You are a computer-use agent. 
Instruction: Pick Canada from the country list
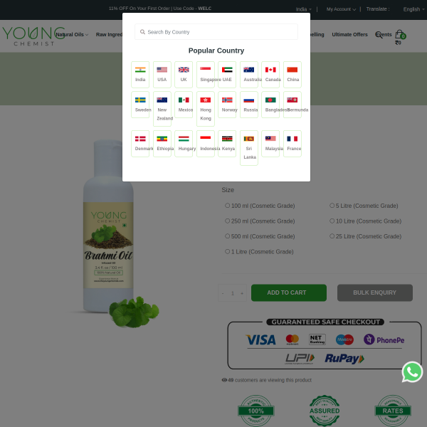(x=270, y=74)
